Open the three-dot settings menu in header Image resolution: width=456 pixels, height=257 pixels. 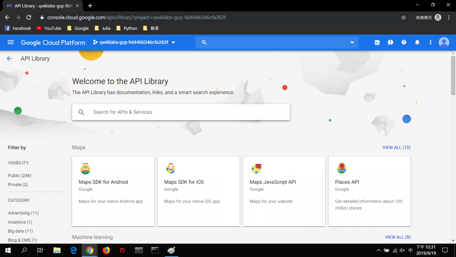431,42
